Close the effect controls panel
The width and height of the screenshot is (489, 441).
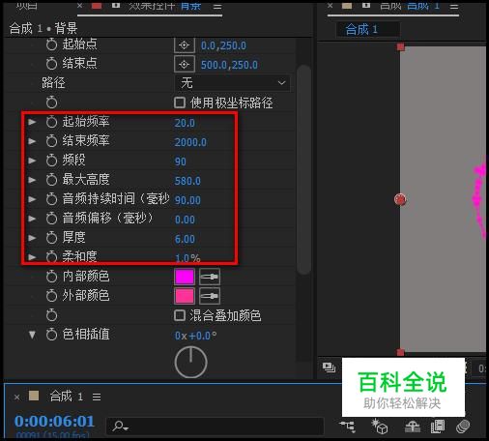point(80,6)
